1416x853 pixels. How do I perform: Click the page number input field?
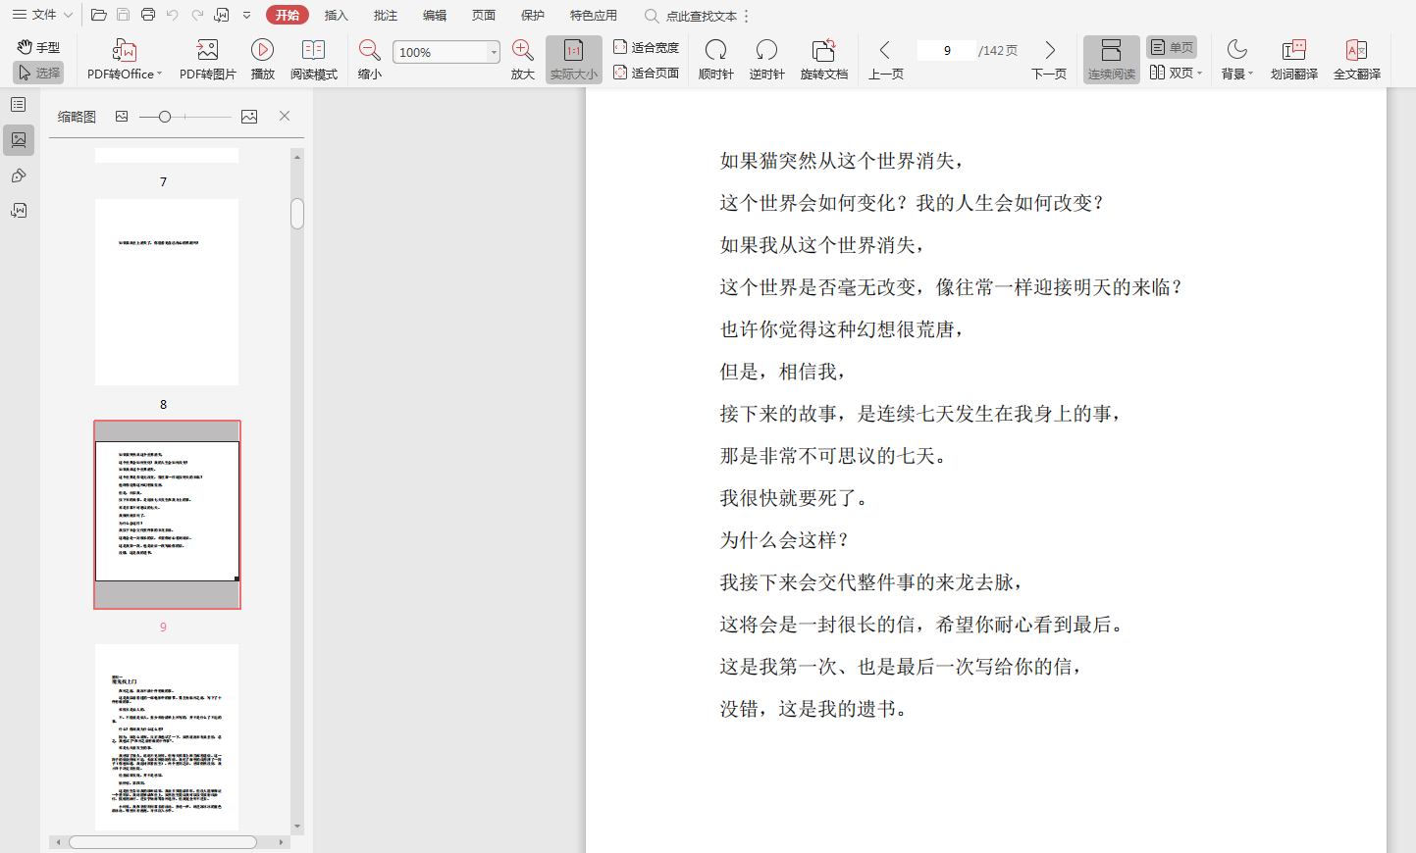tap(947, 50)
